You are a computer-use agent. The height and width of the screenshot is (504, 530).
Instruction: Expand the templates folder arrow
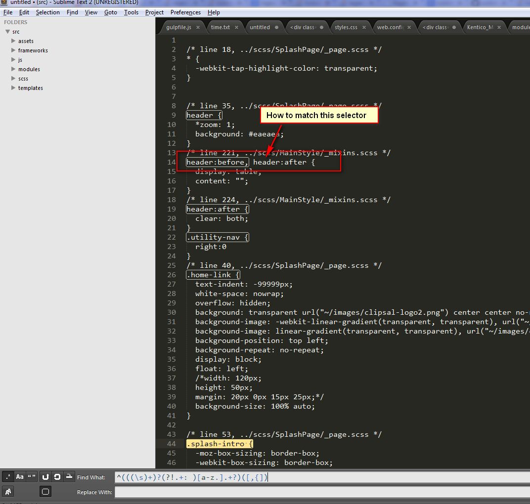(13, 88)
